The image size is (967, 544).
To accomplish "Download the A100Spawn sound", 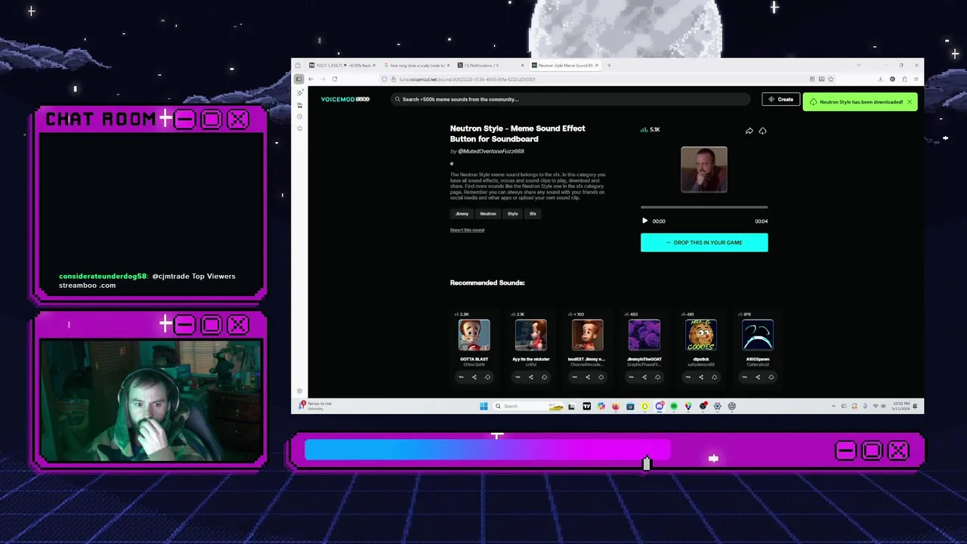I will tap(771, 377).
